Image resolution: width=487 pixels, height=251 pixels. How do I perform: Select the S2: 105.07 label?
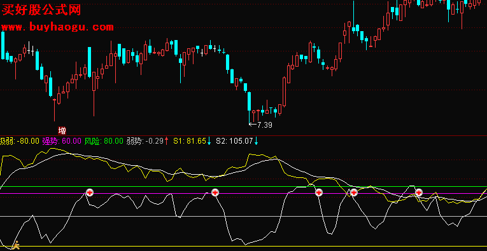(x=234, y=141)
